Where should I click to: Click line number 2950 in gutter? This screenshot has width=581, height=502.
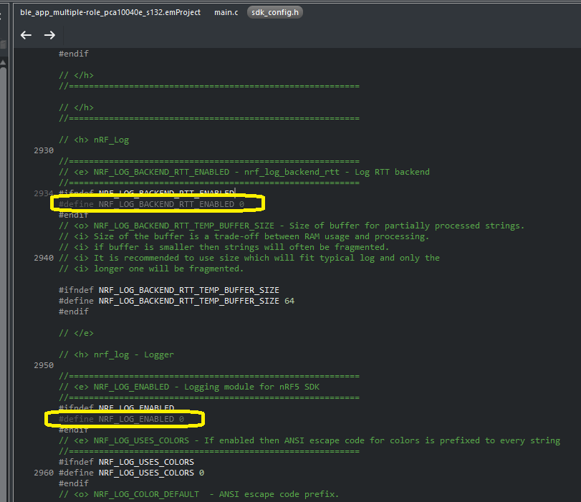(x=44, y=365)
